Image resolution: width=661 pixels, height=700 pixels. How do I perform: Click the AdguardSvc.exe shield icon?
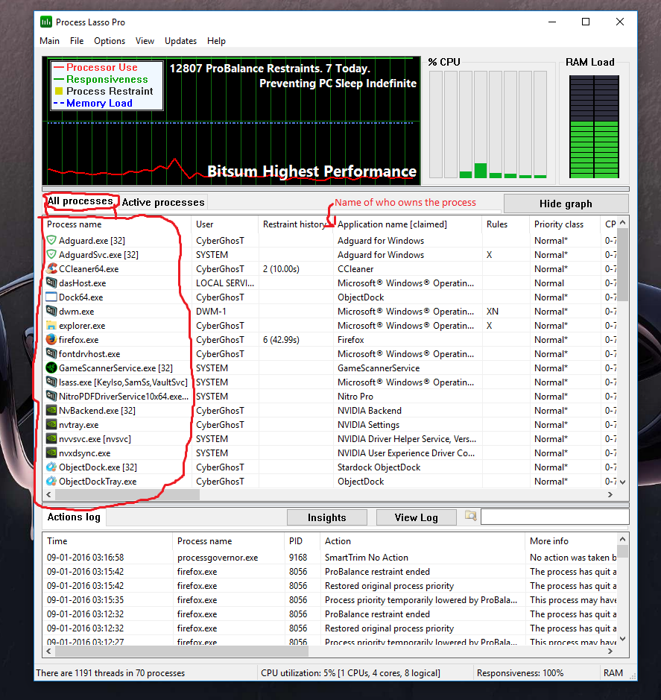pos(51,254)
